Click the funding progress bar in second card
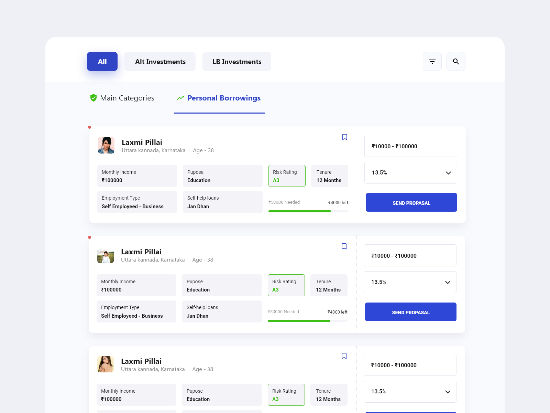Image resolution: width=550 pixels, height=413 pixels. pyautogui.click(x=308, y=321)
